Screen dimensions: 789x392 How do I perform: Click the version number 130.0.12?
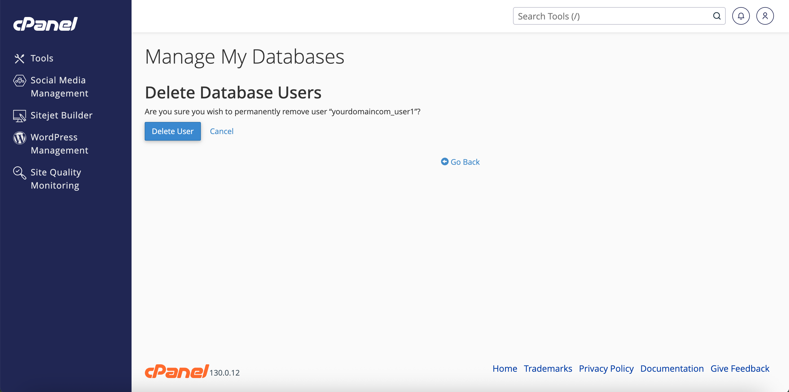tap(224, 373)
